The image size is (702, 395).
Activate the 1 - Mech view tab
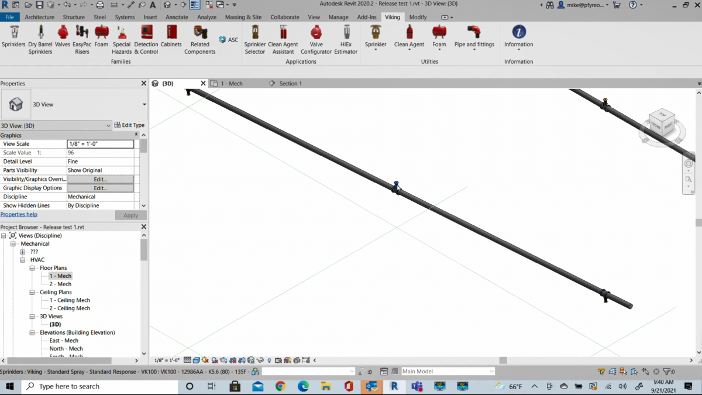coord(231,83)
